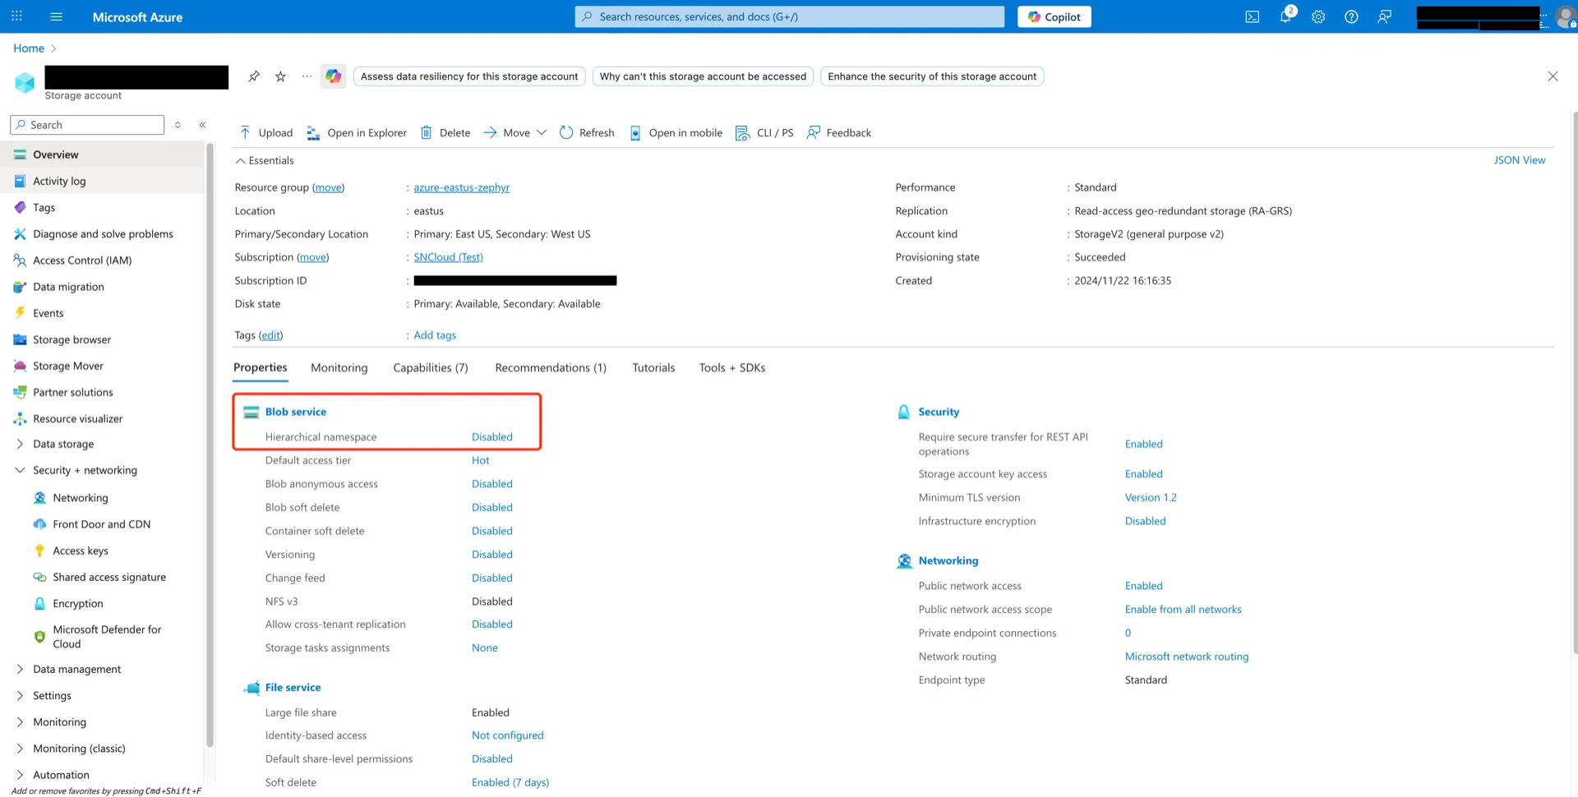
Task: Close the storage account blade
Action: pyautogui.click(x=1553, y=76)
